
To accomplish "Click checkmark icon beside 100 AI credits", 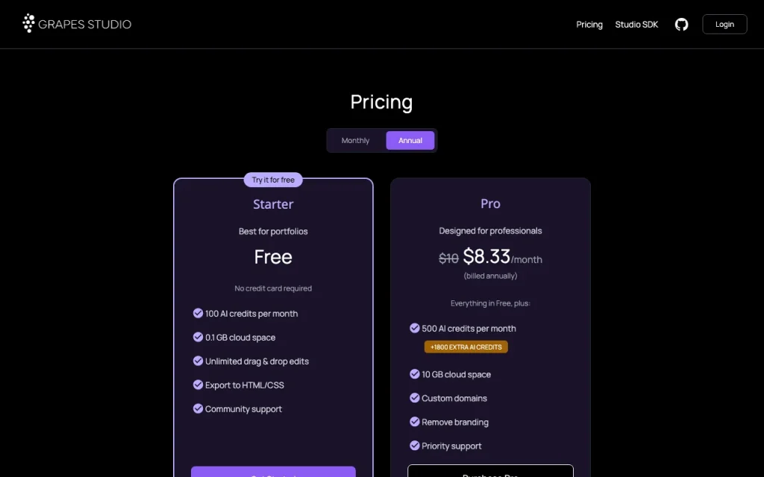I will coord(198,313).
